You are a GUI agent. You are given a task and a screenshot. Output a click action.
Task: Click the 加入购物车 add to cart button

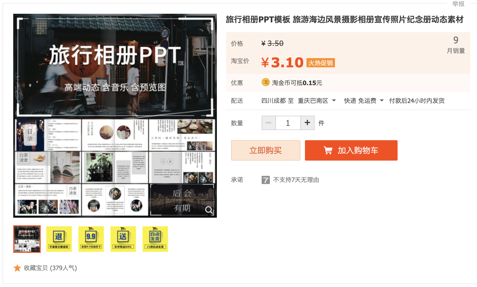point(351,150)
